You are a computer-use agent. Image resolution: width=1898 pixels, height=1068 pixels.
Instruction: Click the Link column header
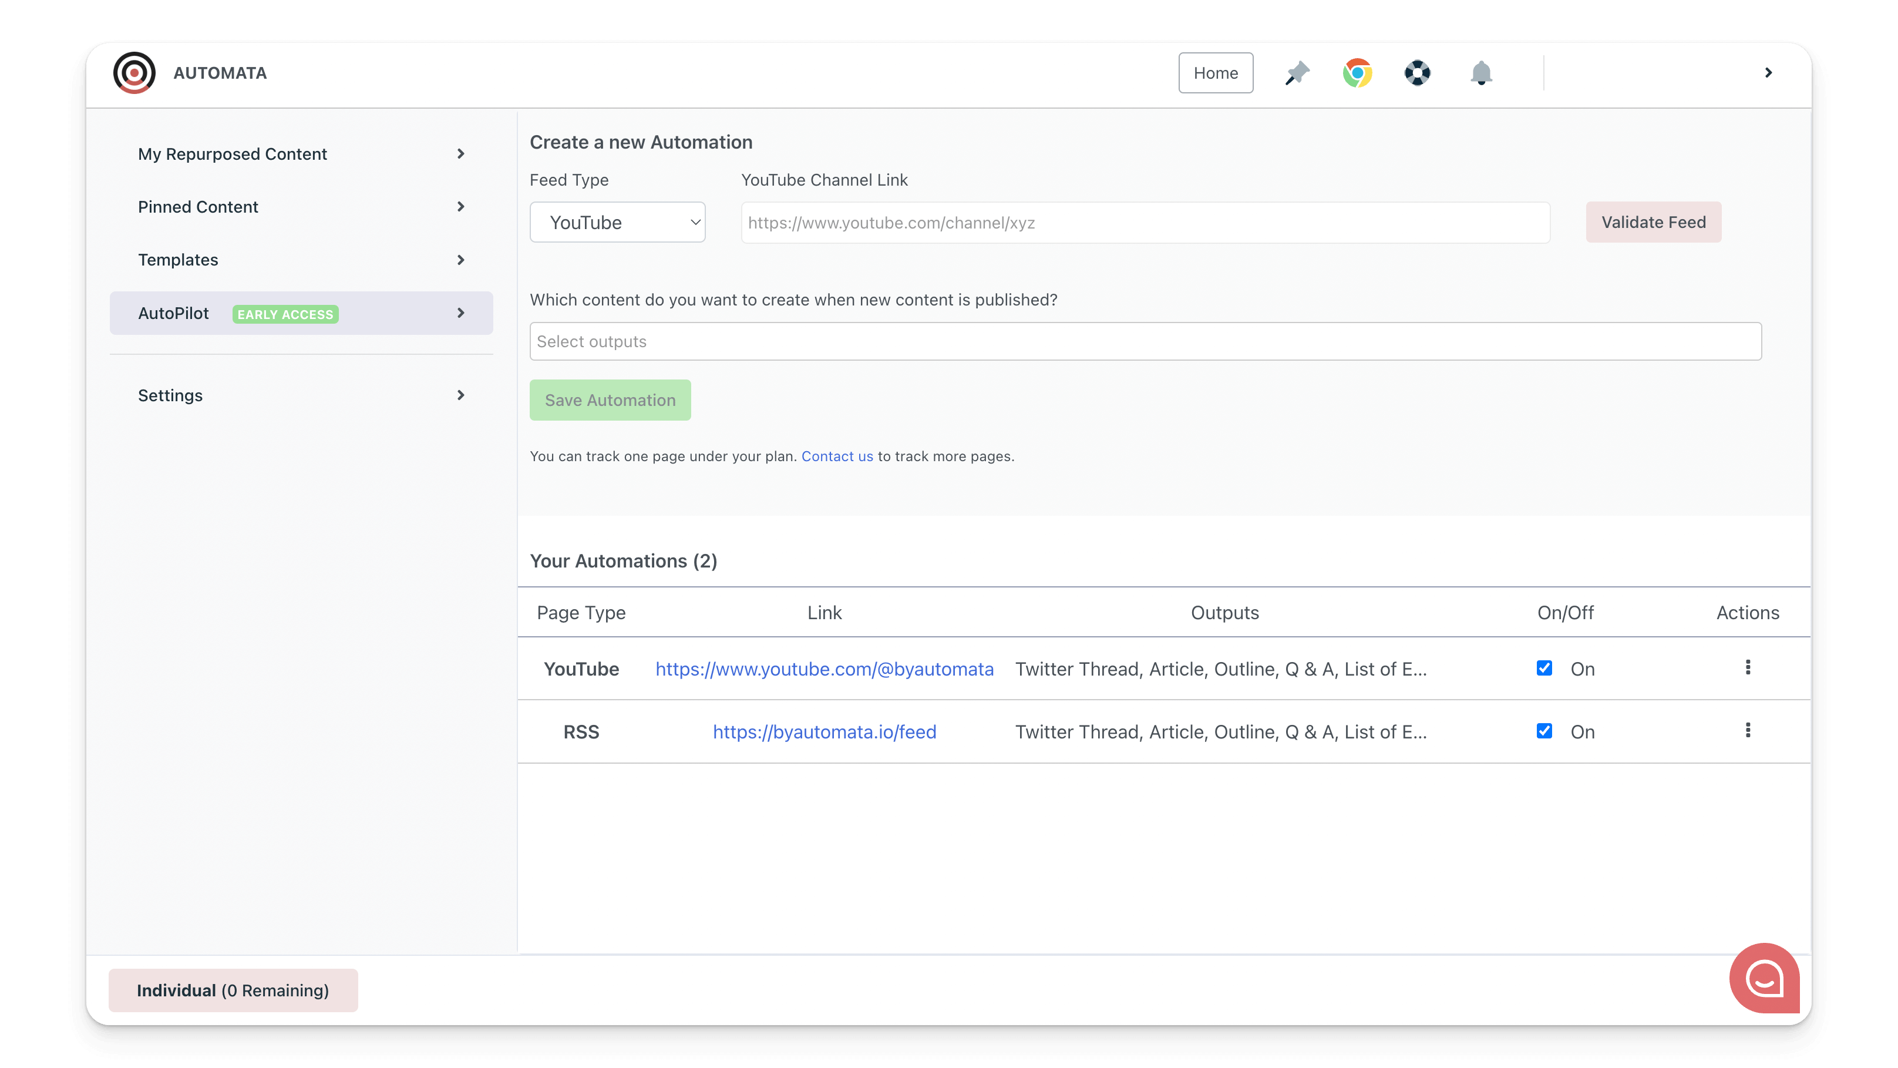click(825, 613)
